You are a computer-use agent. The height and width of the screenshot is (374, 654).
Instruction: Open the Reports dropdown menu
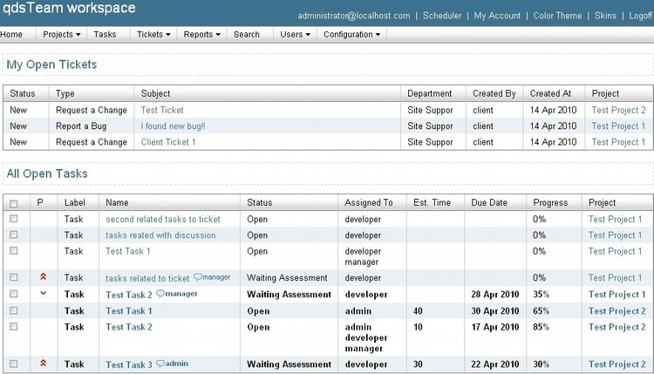(201, 35)
